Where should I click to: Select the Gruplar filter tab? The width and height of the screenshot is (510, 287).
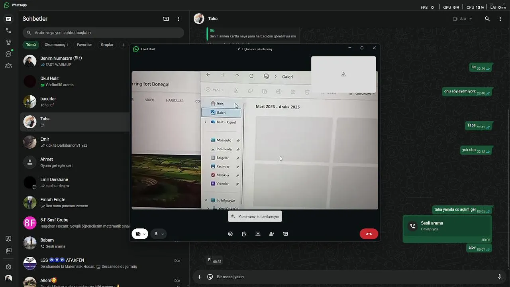(107, 45)
